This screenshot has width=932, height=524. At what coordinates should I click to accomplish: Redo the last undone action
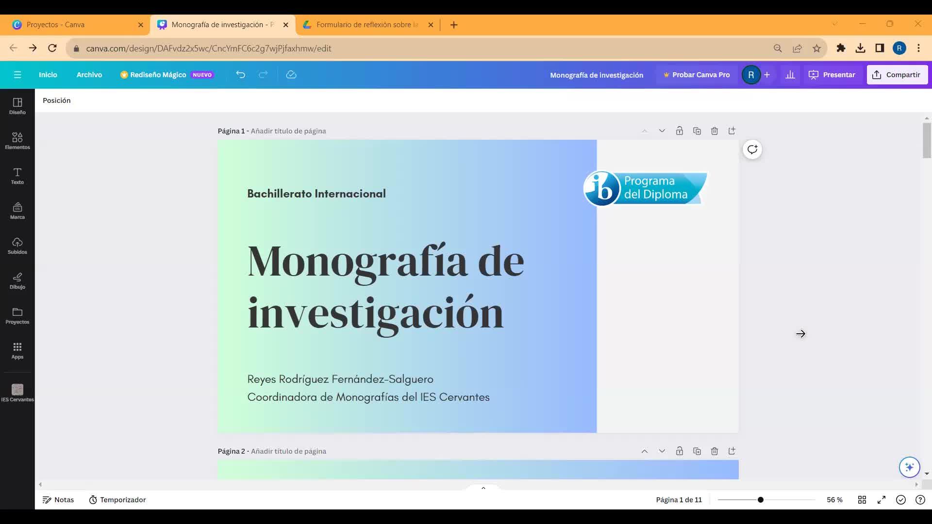point(263,75)
